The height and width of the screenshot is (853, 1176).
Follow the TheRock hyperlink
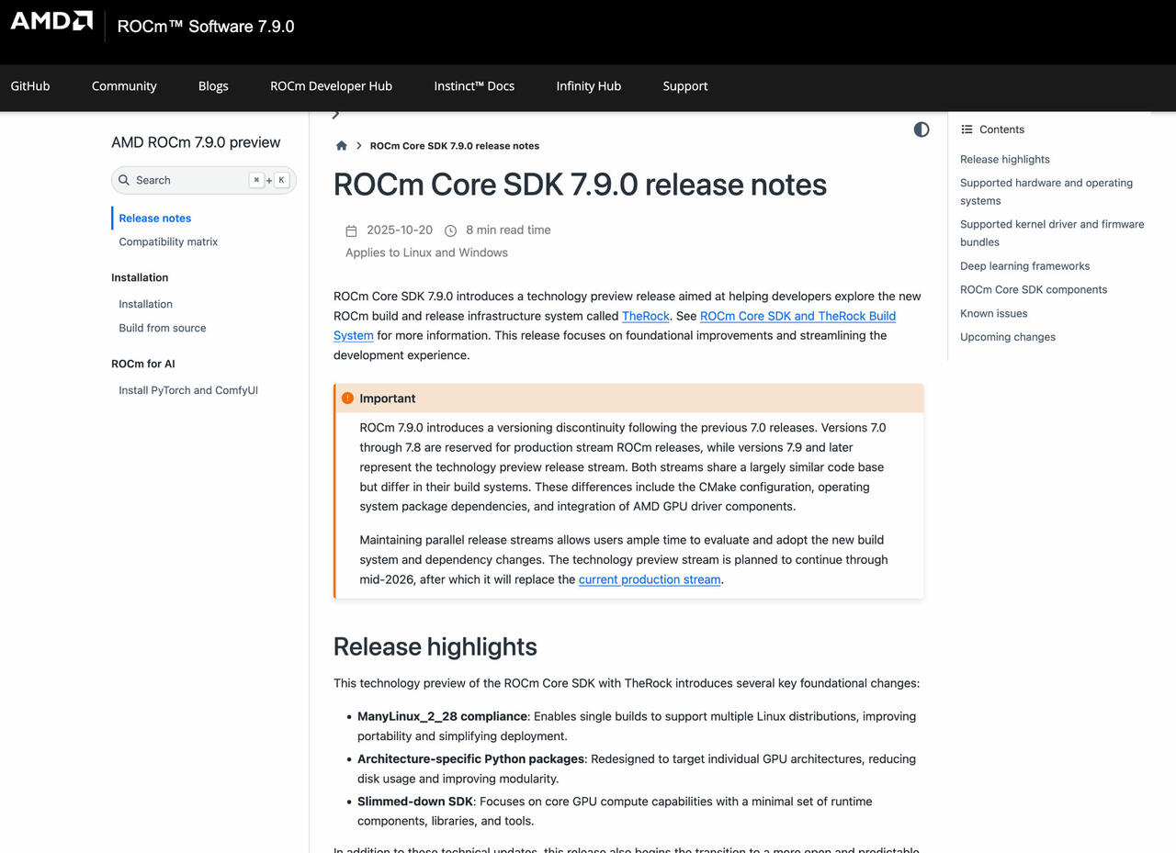click(x=645, y=316)
